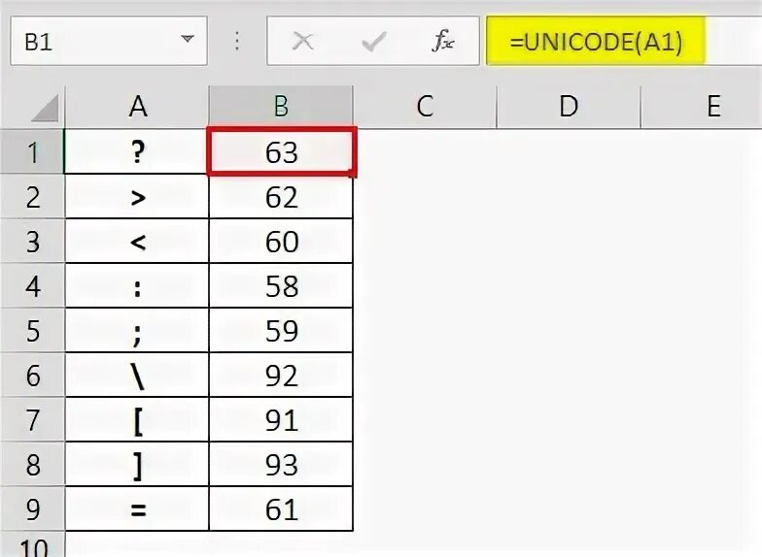
Task: Click the Enter checkmark icon in formula bar
Action: coord(374,42)
